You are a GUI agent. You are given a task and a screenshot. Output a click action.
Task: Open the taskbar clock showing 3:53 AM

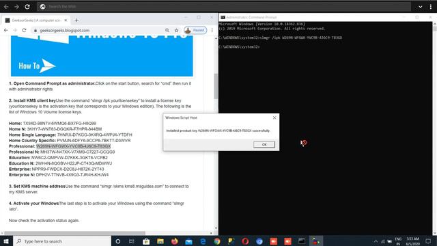coord(412,241)
